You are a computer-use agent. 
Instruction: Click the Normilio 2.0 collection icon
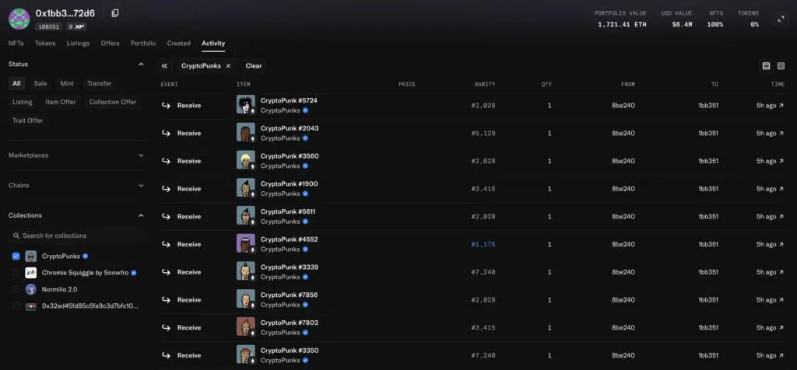[31, 289]
